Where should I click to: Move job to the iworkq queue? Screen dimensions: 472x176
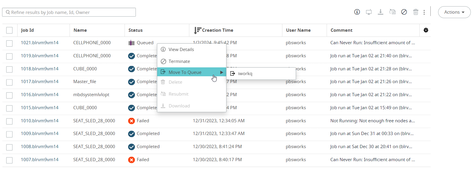245,74
